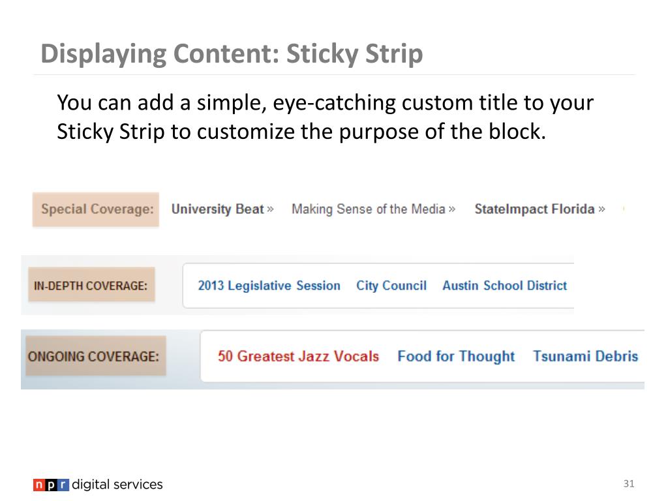Open the University Beat link
The width and height of the screenshot is (668, 501).
pos(218,209)
